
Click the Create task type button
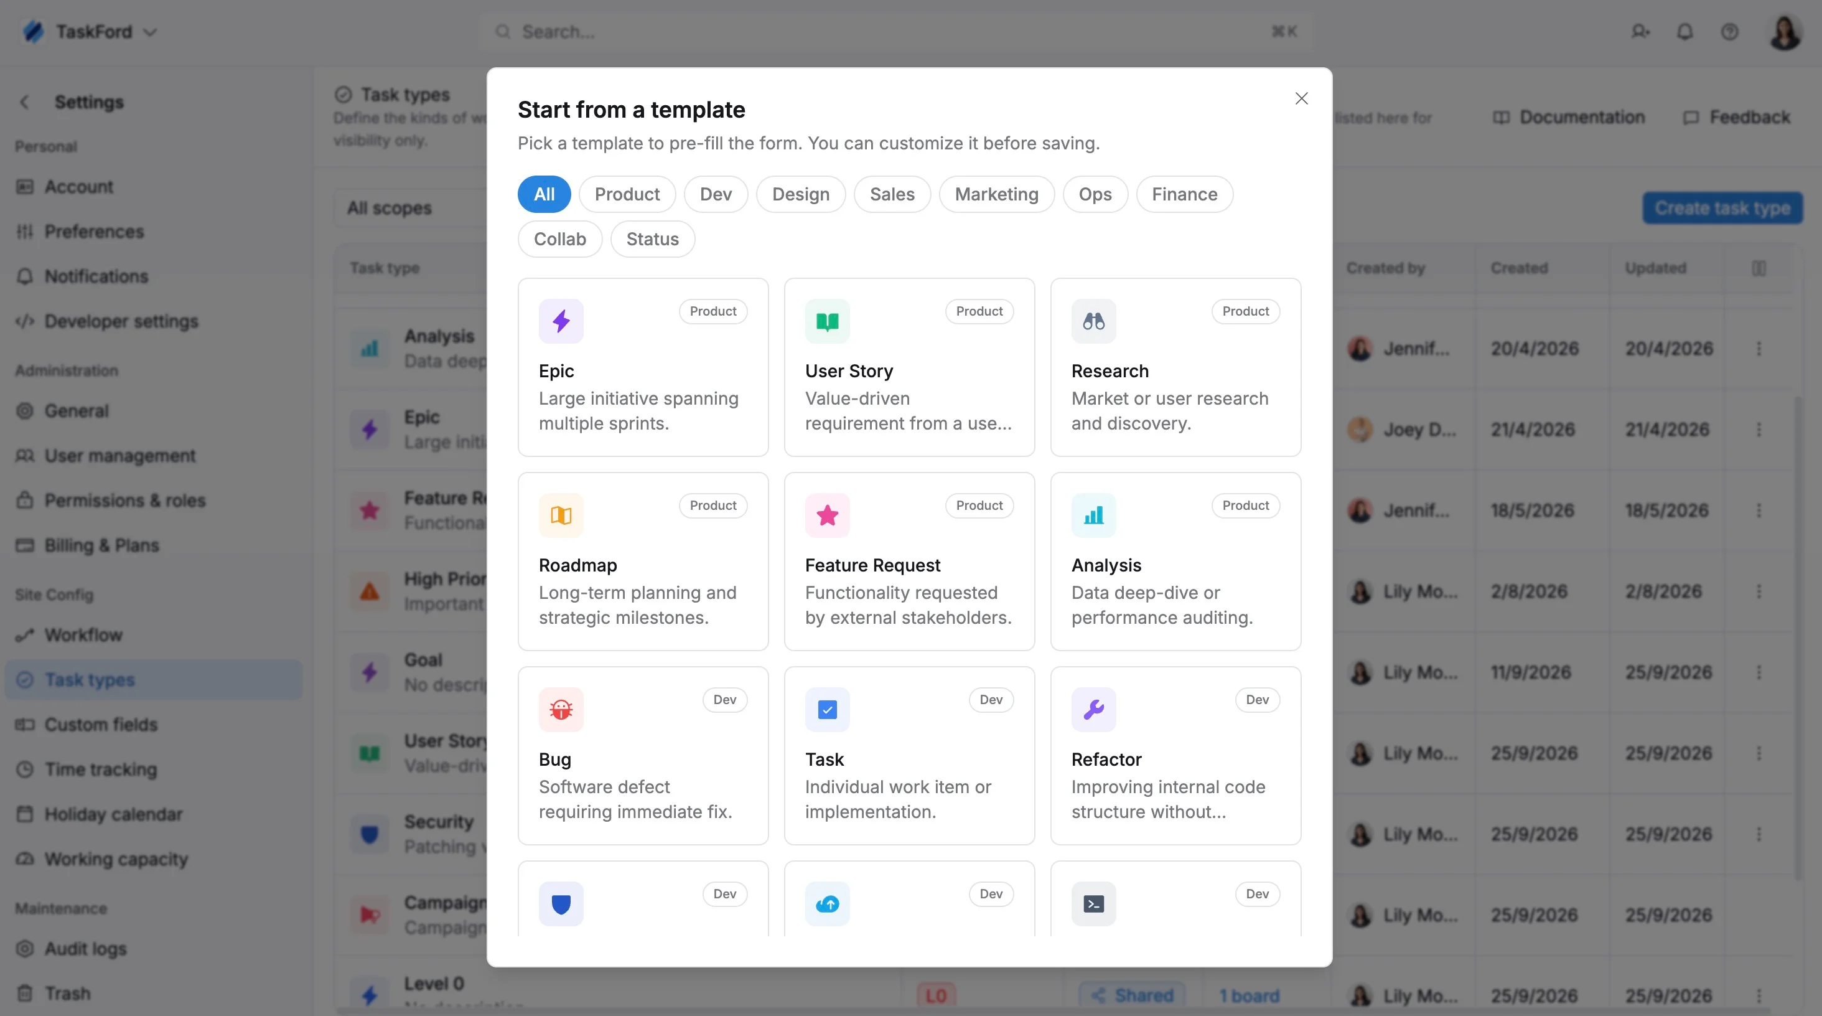coord(1722,208)
